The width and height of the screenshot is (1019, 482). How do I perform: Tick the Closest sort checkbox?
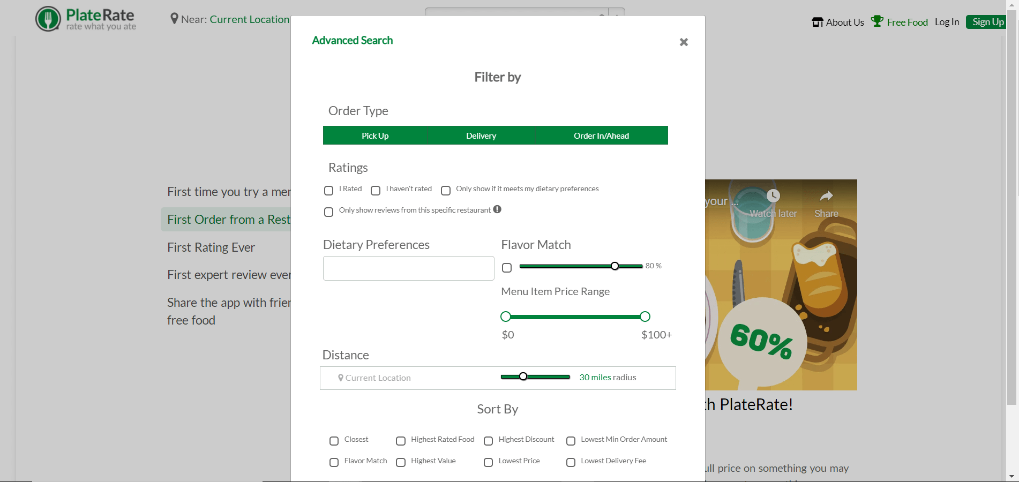click(x=334, y=441)
